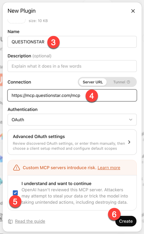Viewport: 144px width, 234px height.
Task: Expand Advanced OAuth settings
Action: (x=72, y=142)
